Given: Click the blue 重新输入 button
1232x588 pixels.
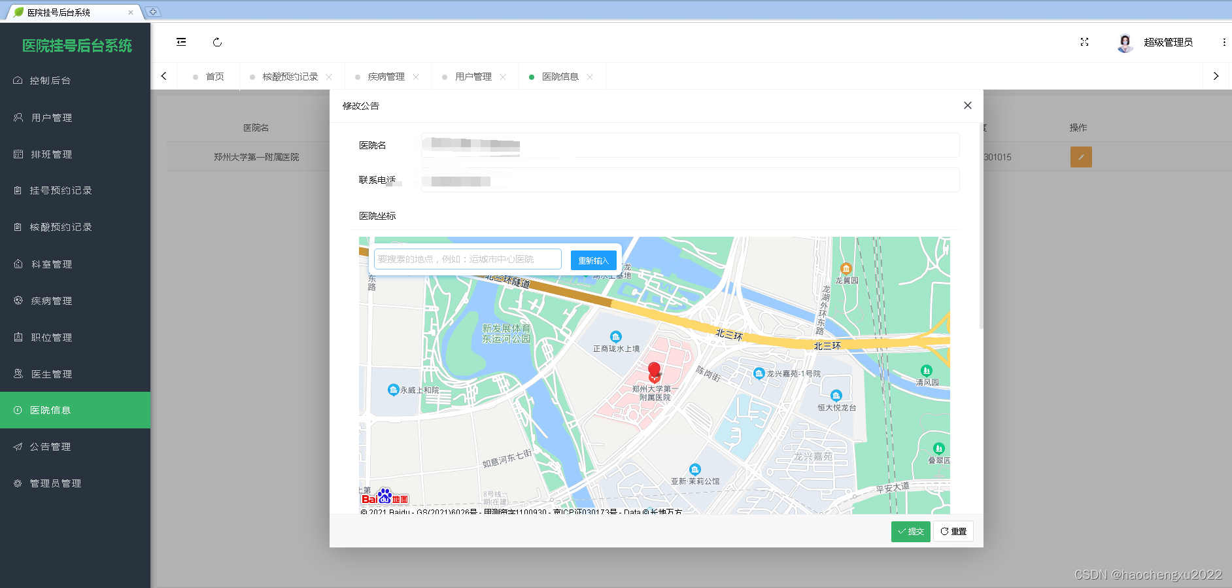Looking at the screenshot, I should tap(593, 260).
